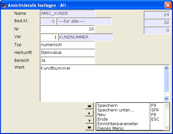Screen dimensions: 173x134
Task: Click the Wert box scroll-down arrow
Action: (166, 98)
